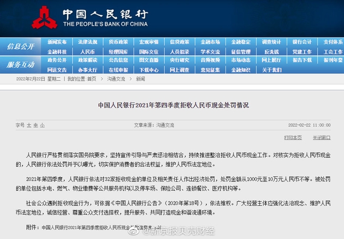Go to 下载中心
The image size is (344, 239).
(149, 70)
